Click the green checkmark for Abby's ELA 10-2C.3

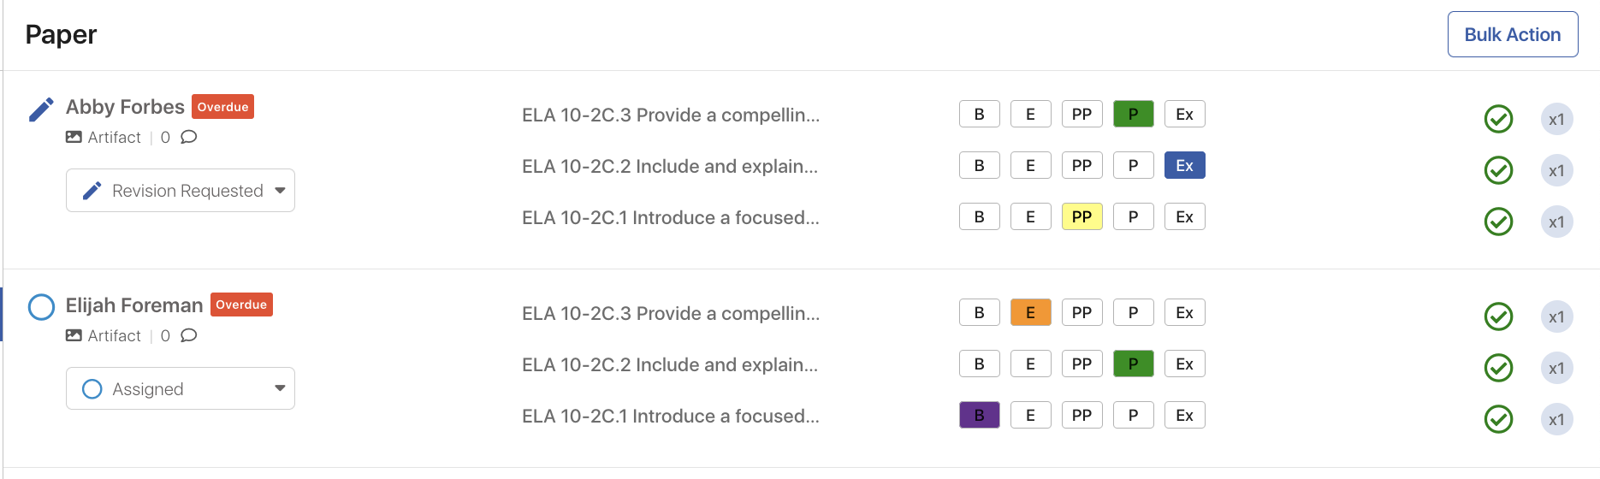[1498, 119]
